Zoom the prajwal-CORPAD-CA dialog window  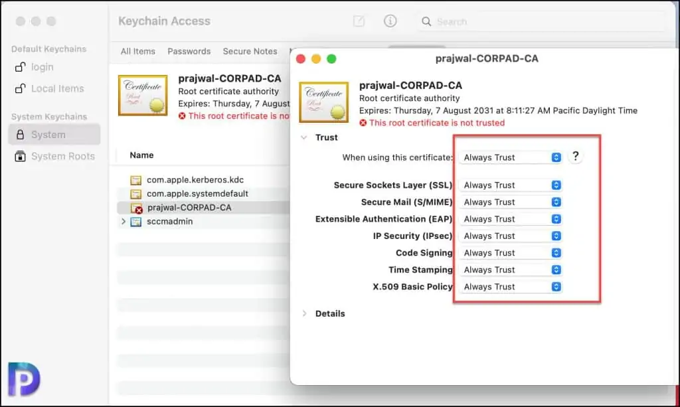(331, 58)
